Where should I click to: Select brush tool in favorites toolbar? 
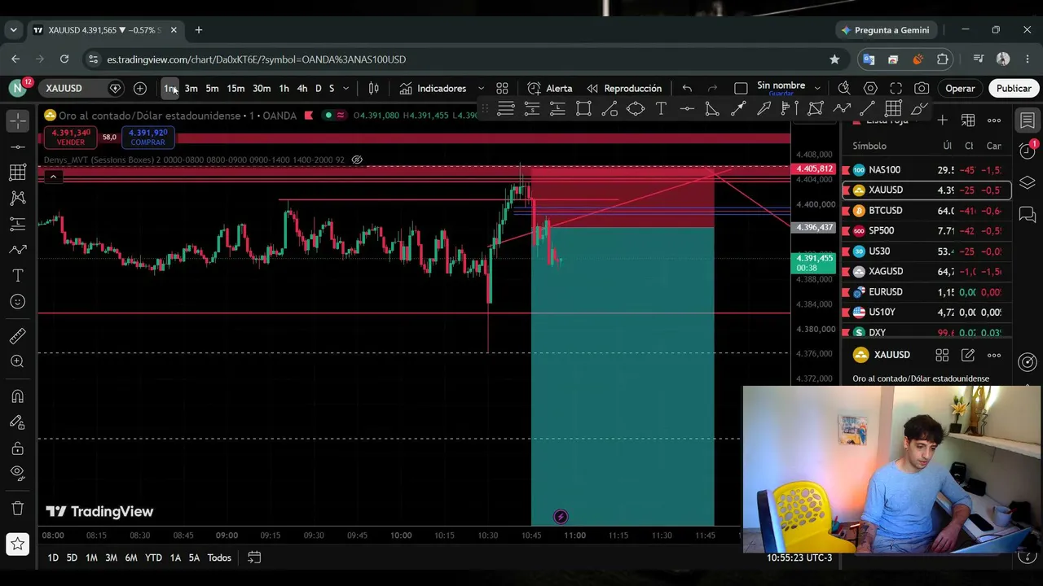click(919, 108)
